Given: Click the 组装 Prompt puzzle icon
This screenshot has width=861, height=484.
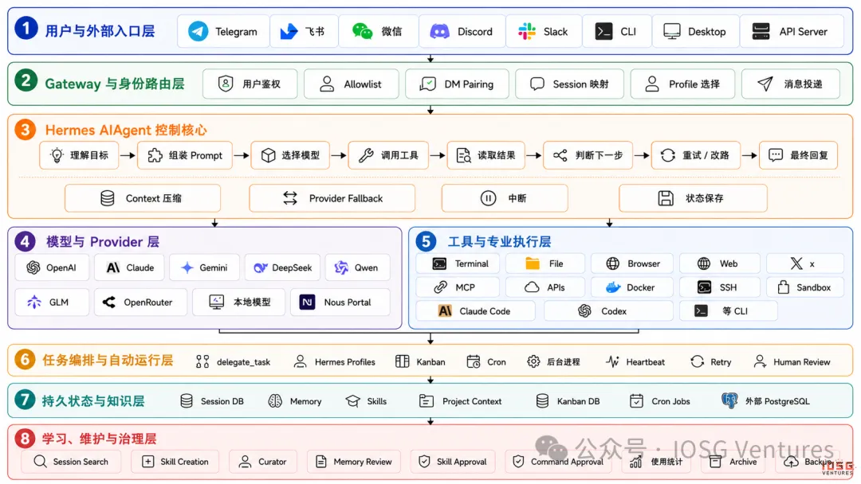Looking at the screenshot, I should coord(155,155).
